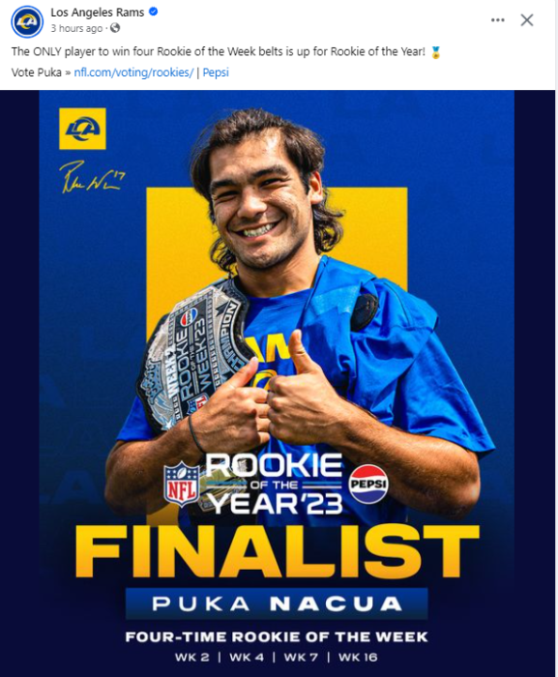This screenshot has height=677, width=558.
Task: Click the PUKA NACUA name banner
Action: pyautogui.click(x=277, y=603)
